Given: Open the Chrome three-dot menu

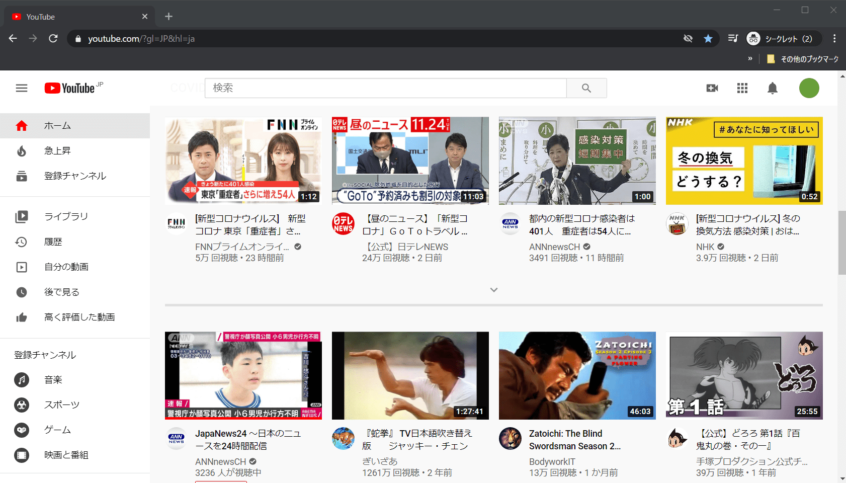Looking at the screenshot, I should coord(834,39).
